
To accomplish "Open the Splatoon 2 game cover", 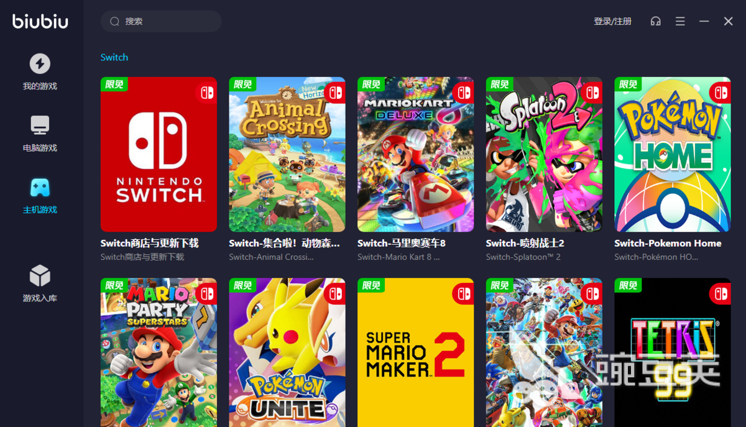I will [x=544, y=154].
